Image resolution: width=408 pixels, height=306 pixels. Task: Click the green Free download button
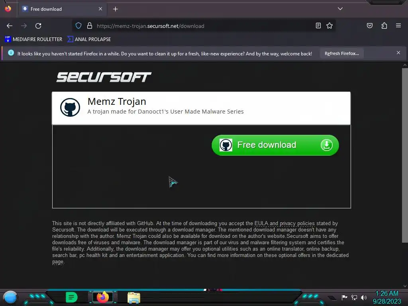[x=275, y=145]
